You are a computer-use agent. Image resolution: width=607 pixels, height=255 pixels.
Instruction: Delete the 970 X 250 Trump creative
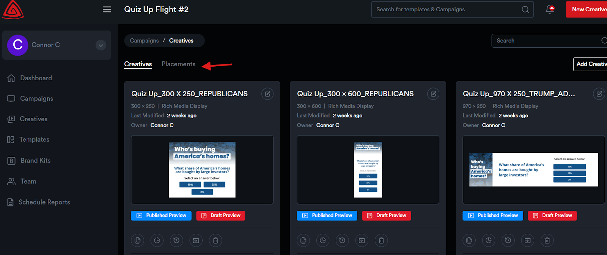click(x=547, y=240)
